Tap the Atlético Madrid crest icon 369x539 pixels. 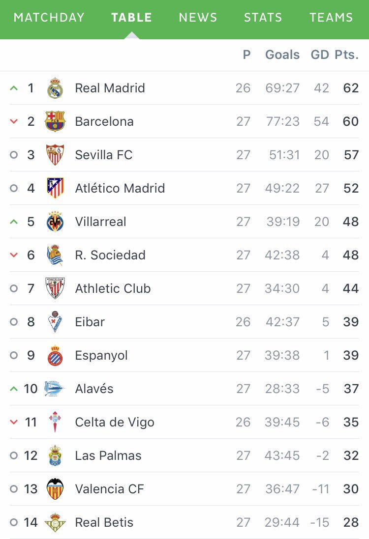[x=55, y=188]
